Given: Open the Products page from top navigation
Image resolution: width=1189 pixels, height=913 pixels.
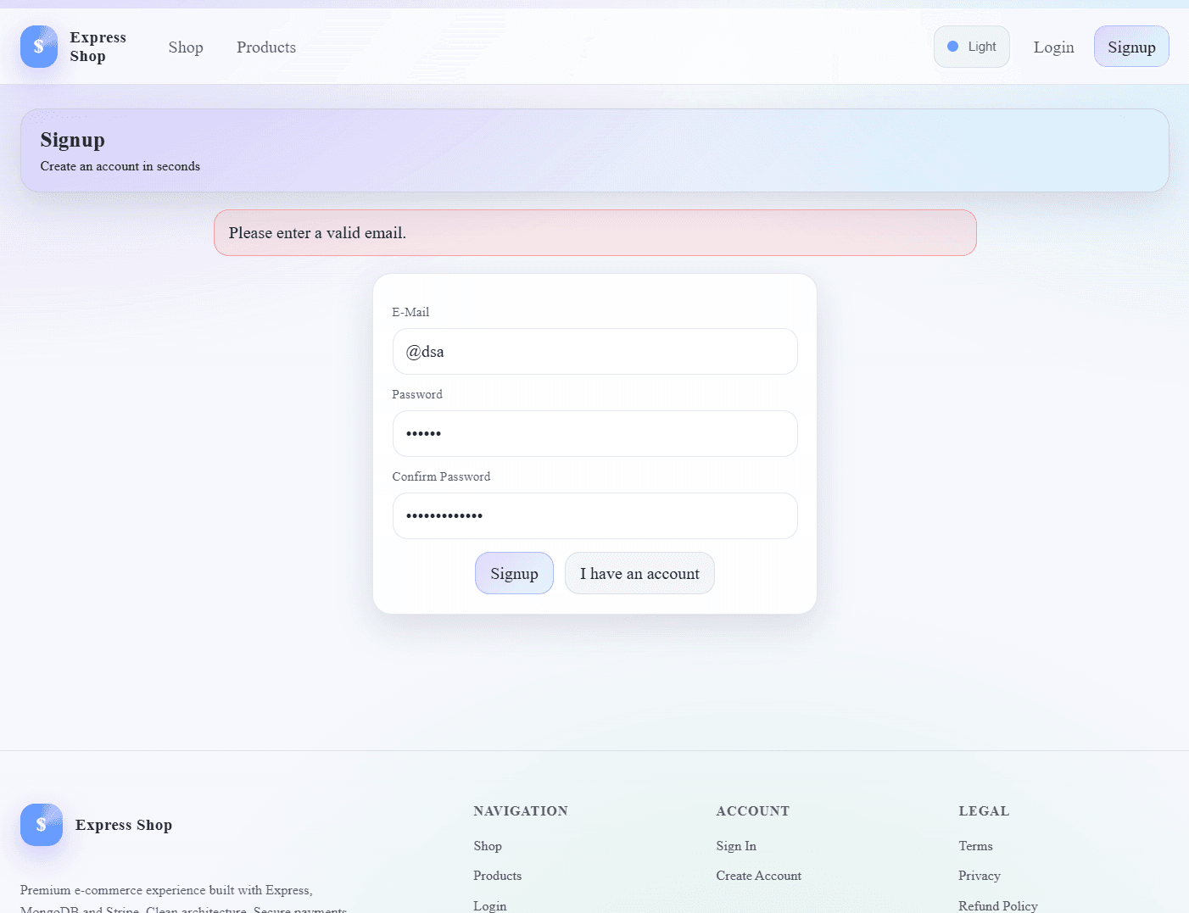Looking at the screenshot, I should coord(265,47).
